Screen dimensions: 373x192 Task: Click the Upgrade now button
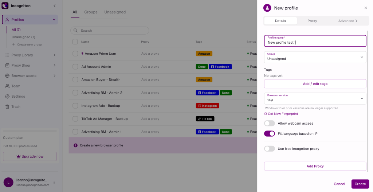coord(30,157)
